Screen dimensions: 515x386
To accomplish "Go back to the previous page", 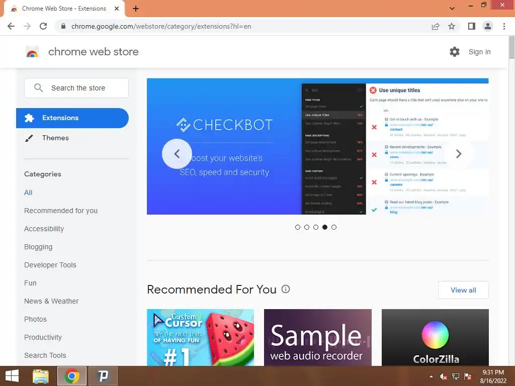I will click(11, 26).
